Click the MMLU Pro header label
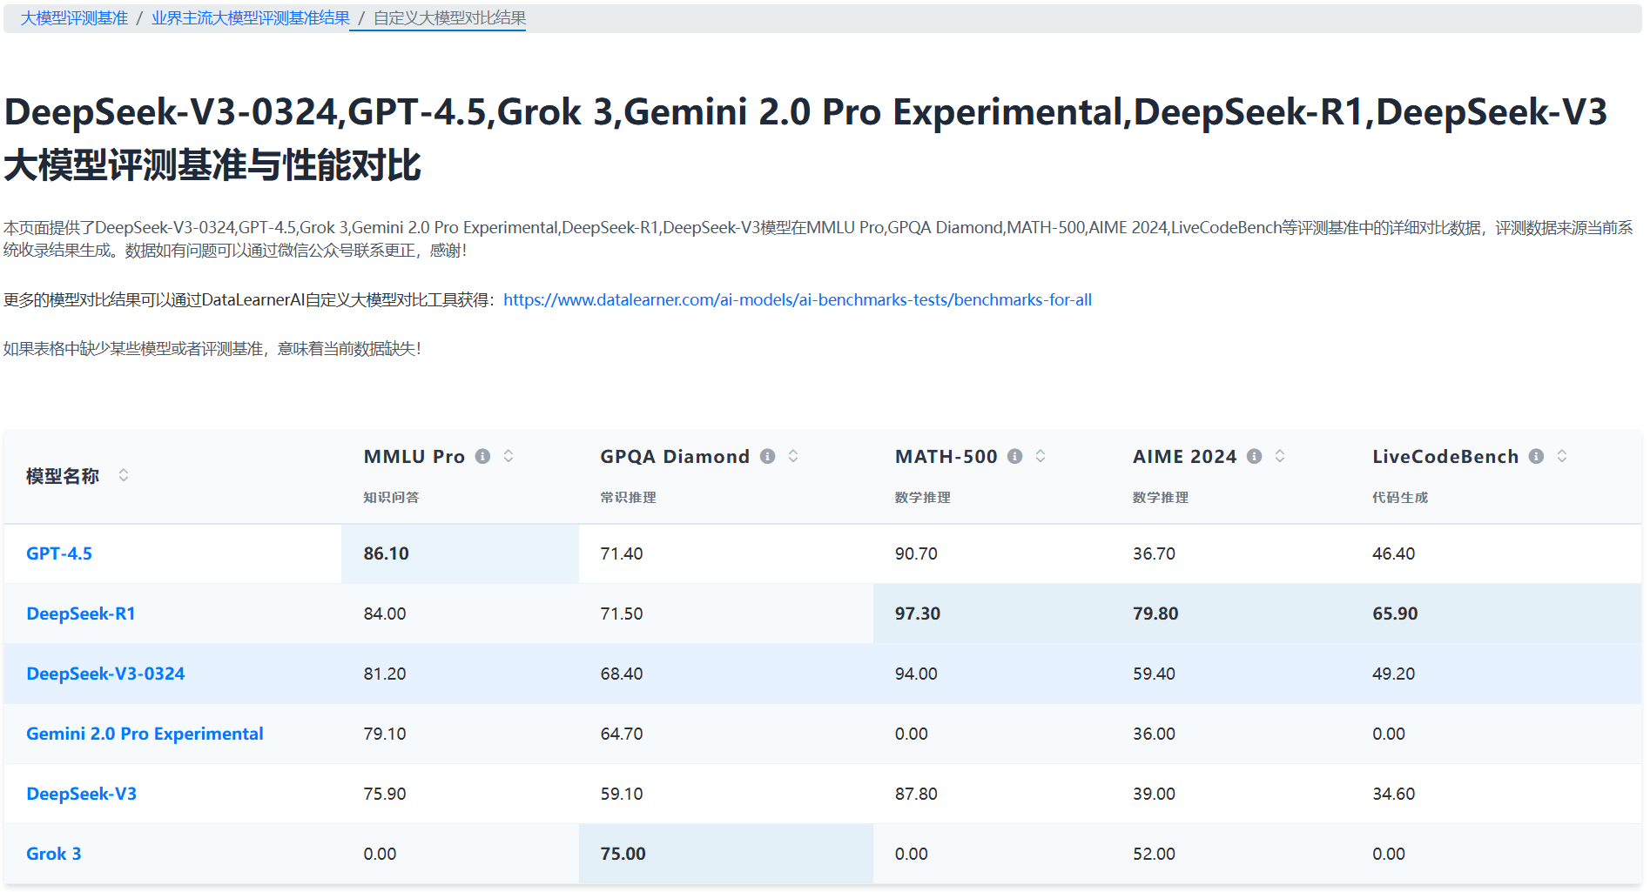 [x=414, y=457]
